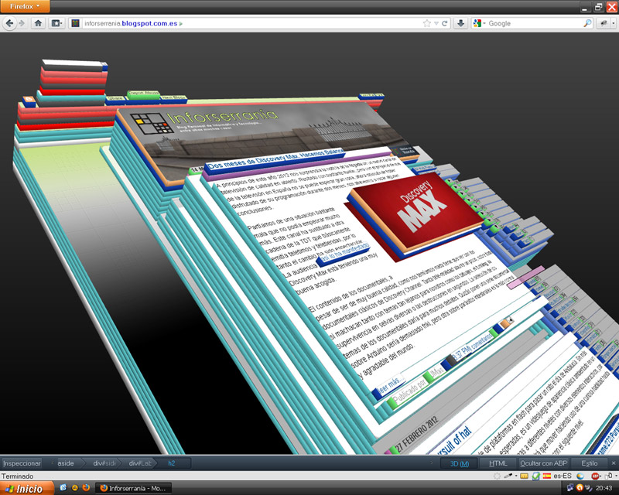Click the network system tray icon
The width and height of the screenshot is (619, 495).
pos(570,488)
